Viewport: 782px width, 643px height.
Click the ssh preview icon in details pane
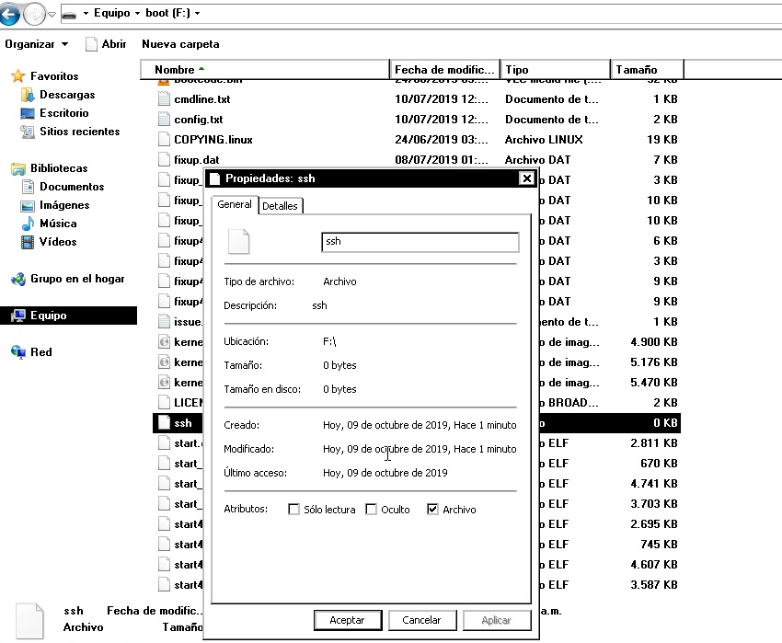pyautogui.click(x=29, y=621)
